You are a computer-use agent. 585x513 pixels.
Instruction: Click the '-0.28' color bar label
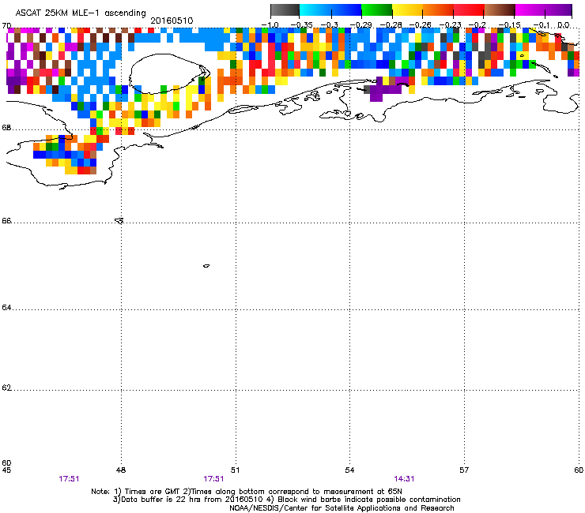pyautogui.click(x=391, y=25)
